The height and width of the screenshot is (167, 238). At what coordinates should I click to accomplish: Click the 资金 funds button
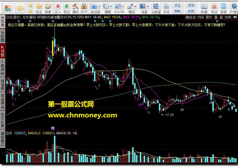(x=177, y=5)
